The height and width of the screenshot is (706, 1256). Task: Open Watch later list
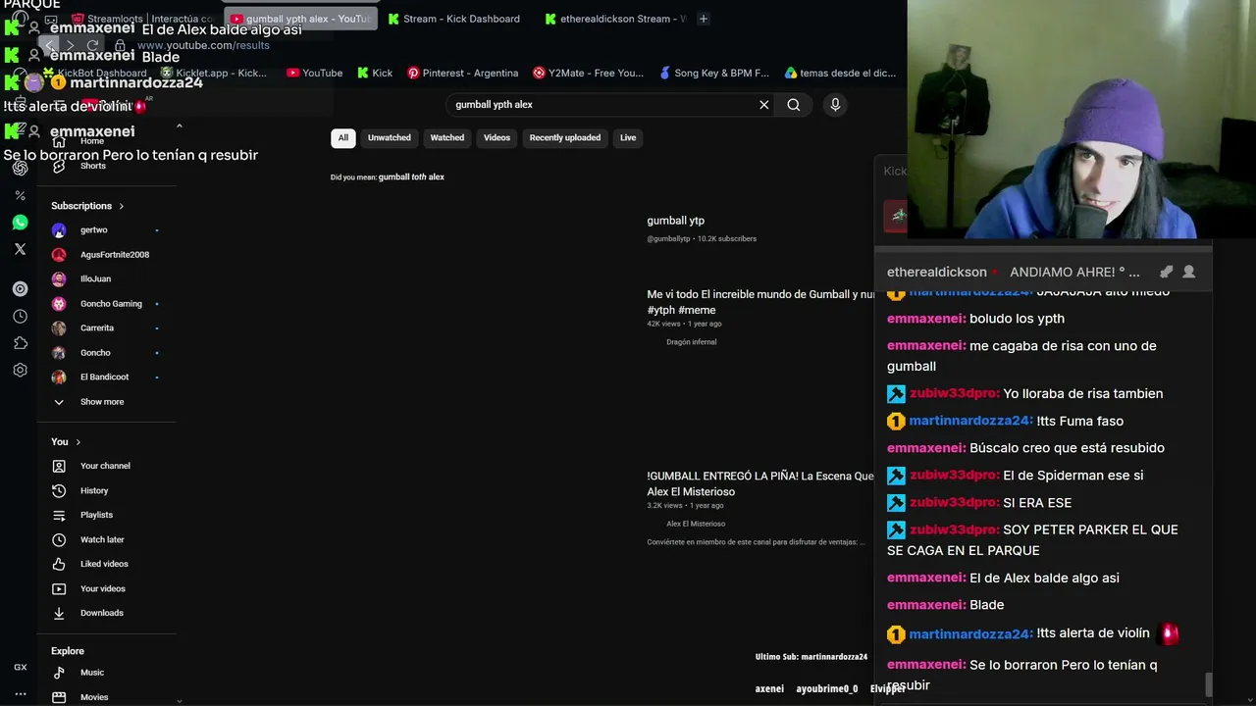[x=102, y=539]
